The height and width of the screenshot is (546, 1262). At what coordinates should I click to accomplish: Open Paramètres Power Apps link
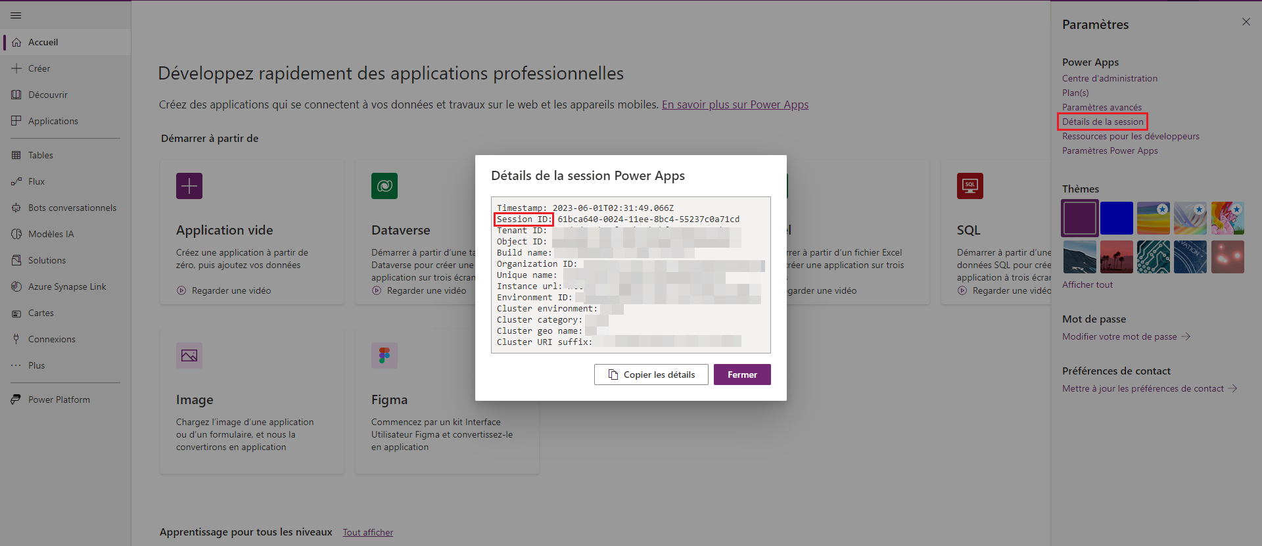[1110, 150]
